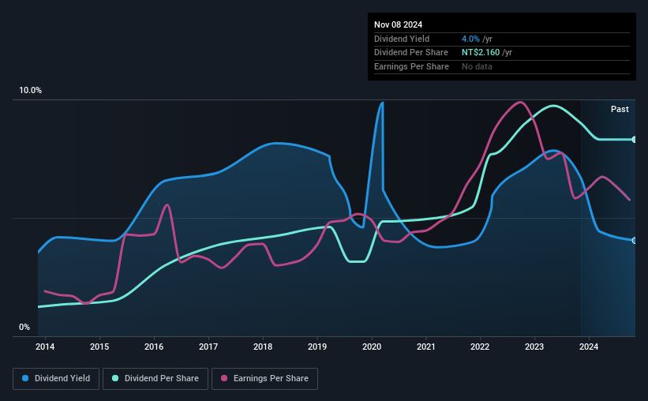The width and height of the screenshot is (648, 401).
Task: Click the 2022 x-axis label
Action: (480, 347)
